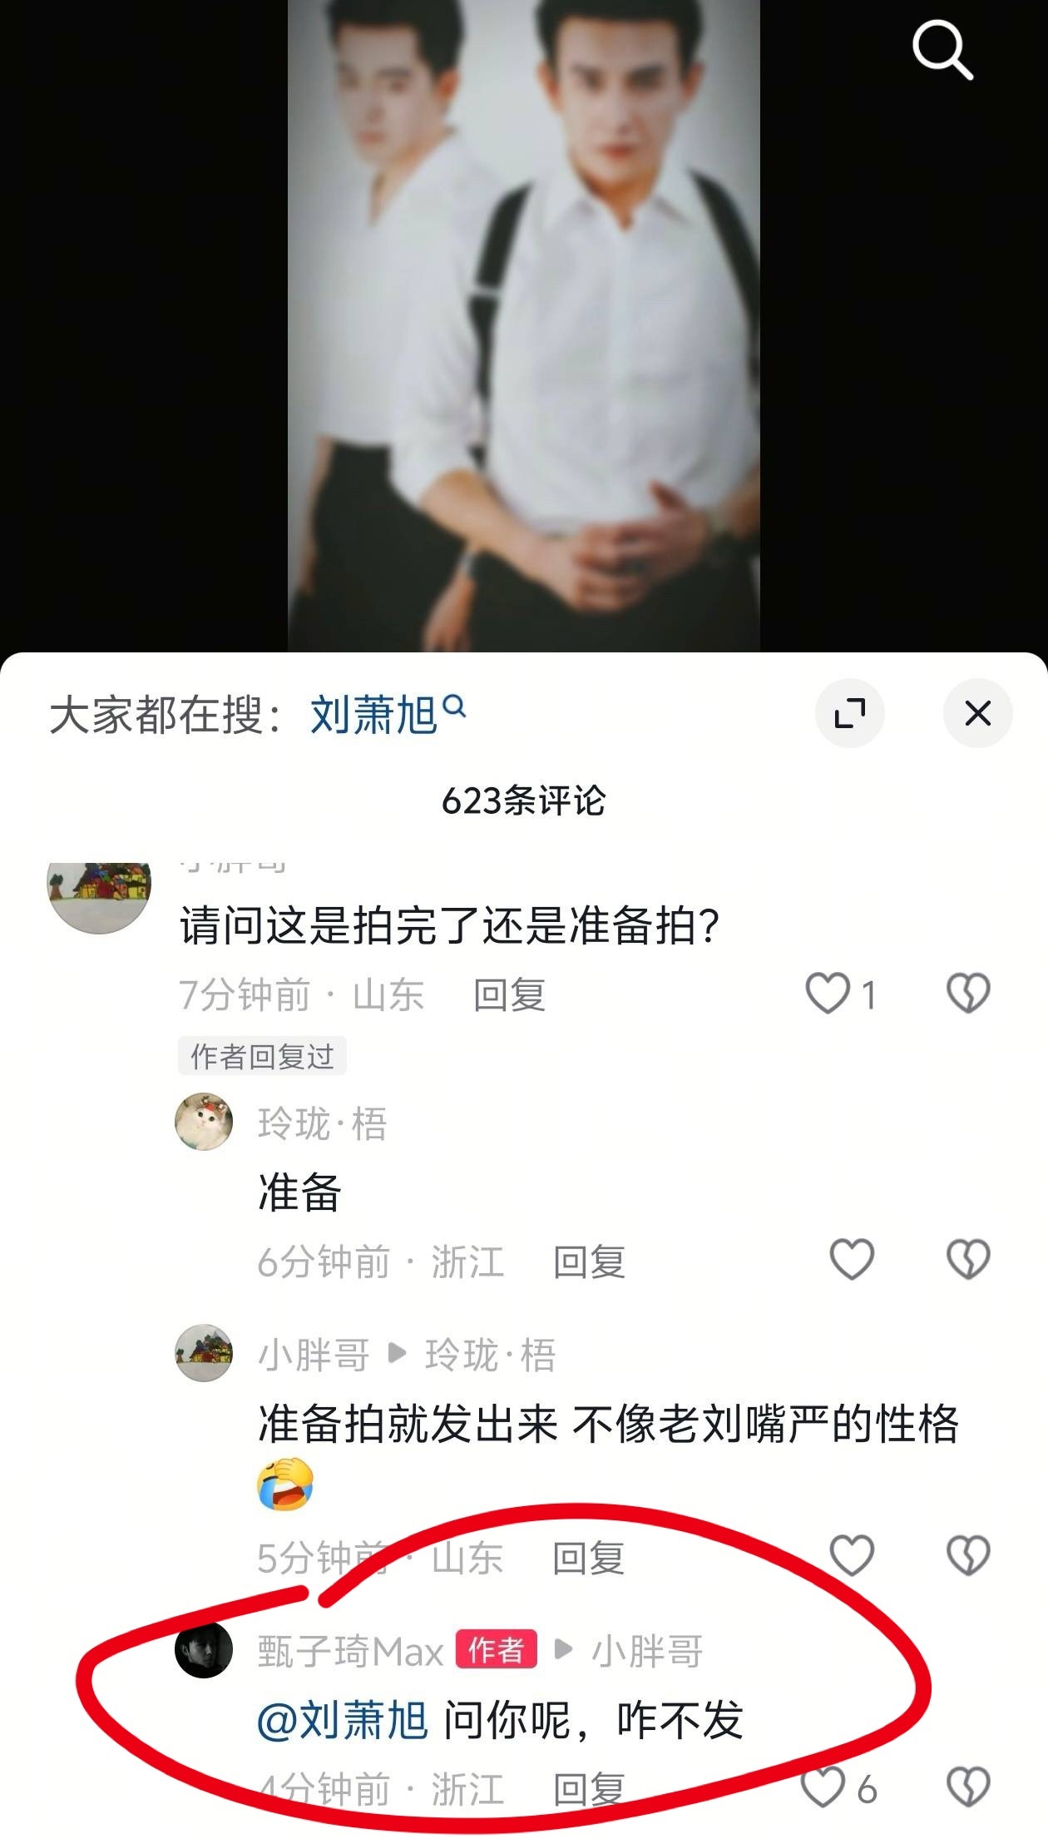The image size is (1048, 1839).
Task: Like 小胖哥's reply about 老刘嘴严
Action: click(852, 1556)
